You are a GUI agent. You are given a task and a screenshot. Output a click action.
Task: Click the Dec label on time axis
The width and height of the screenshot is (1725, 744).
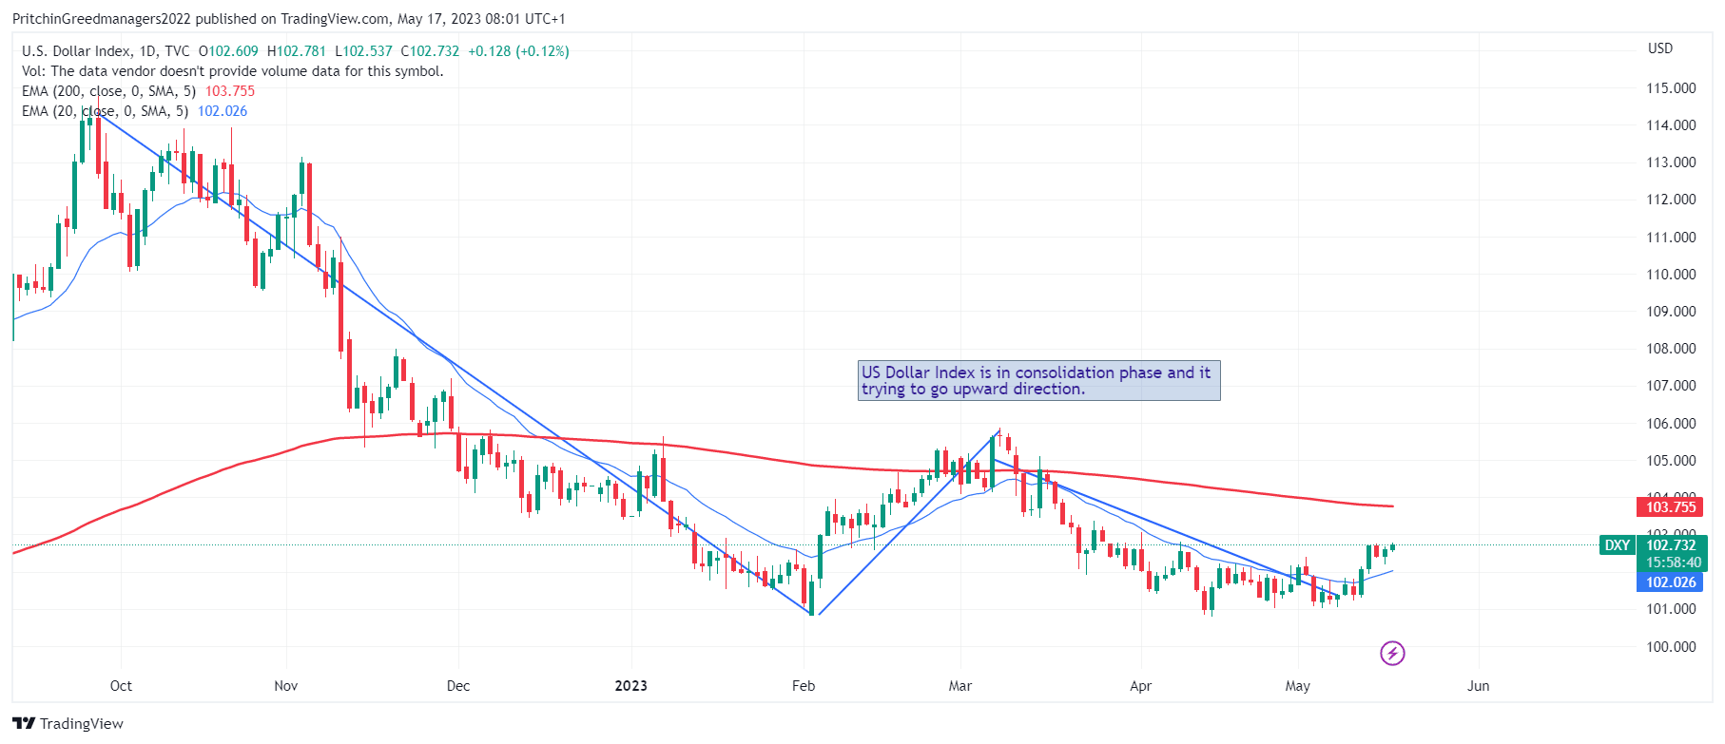458,686
